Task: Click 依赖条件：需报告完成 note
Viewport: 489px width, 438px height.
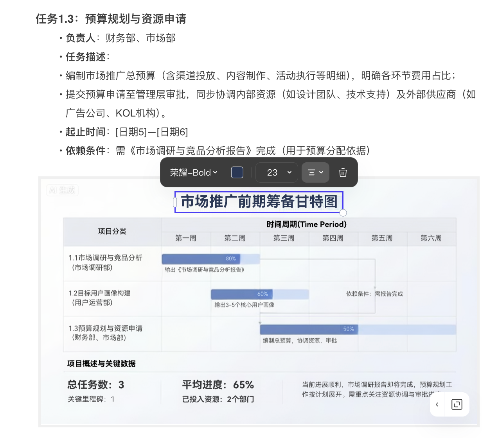Action: tap(374, 294)
